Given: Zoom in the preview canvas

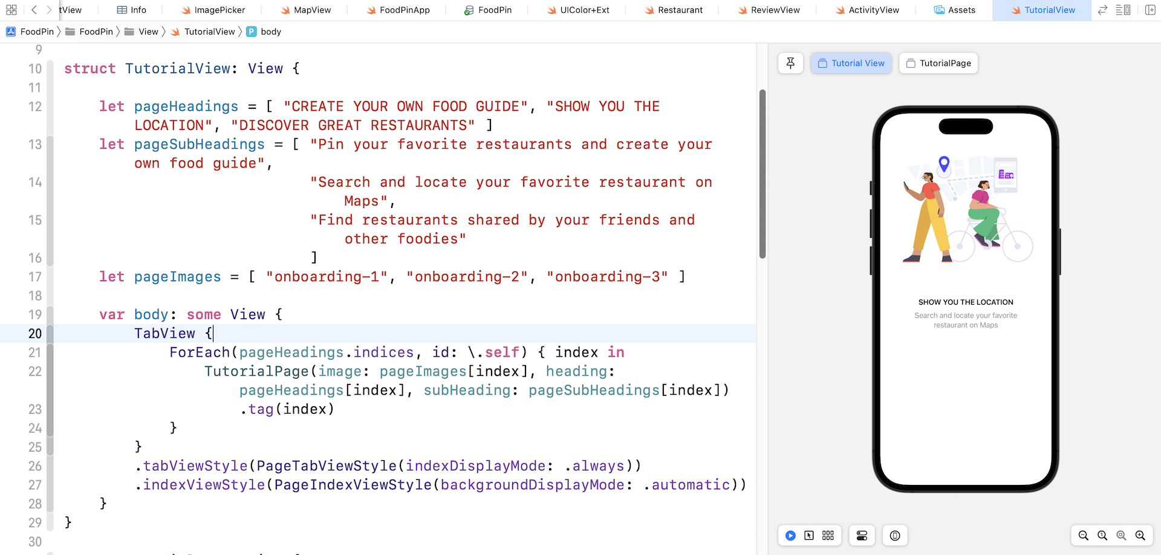Looking at the screenshot, I should [x=1140, y=536].
